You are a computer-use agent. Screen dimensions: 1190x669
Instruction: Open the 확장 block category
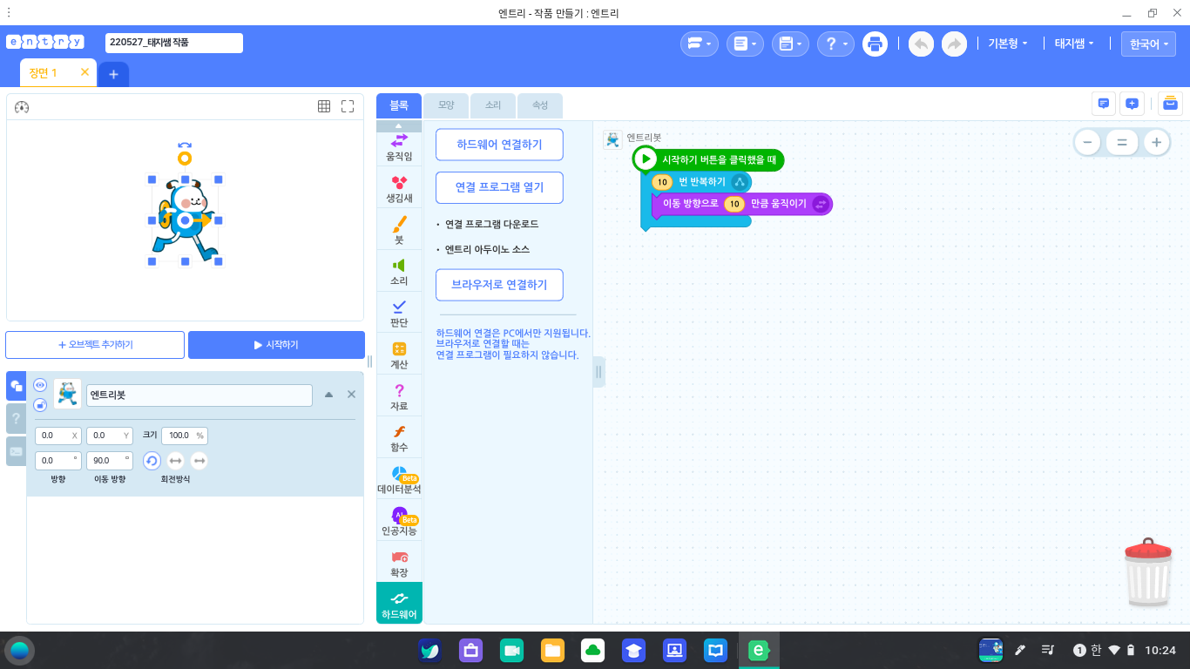point(399,564)
